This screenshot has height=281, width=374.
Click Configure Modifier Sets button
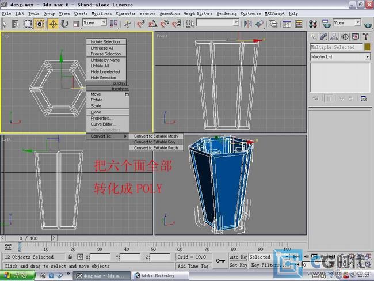click(x=364, y=98)
